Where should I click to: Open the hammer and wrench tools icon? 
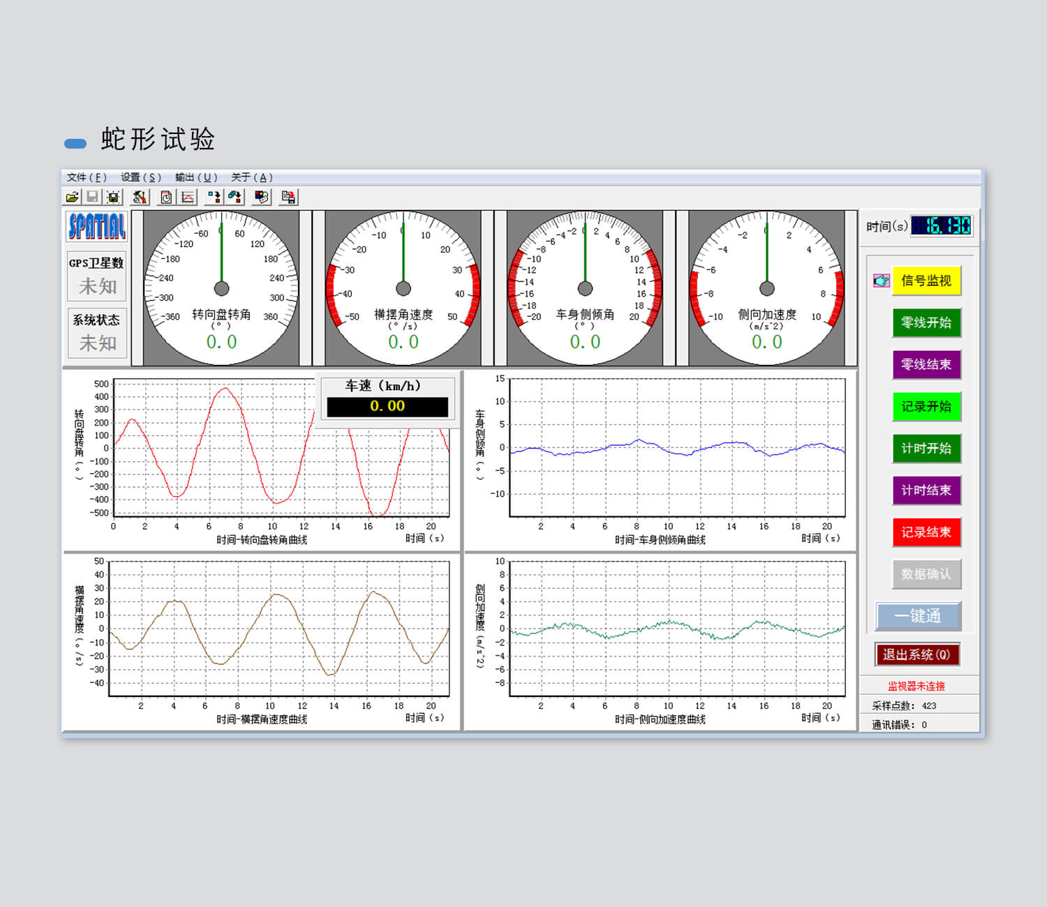140,197
